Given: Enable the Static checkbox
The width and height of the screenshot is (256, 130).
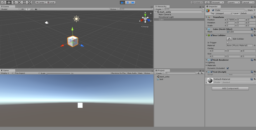Looking at the screenshot, I should 246,10.
